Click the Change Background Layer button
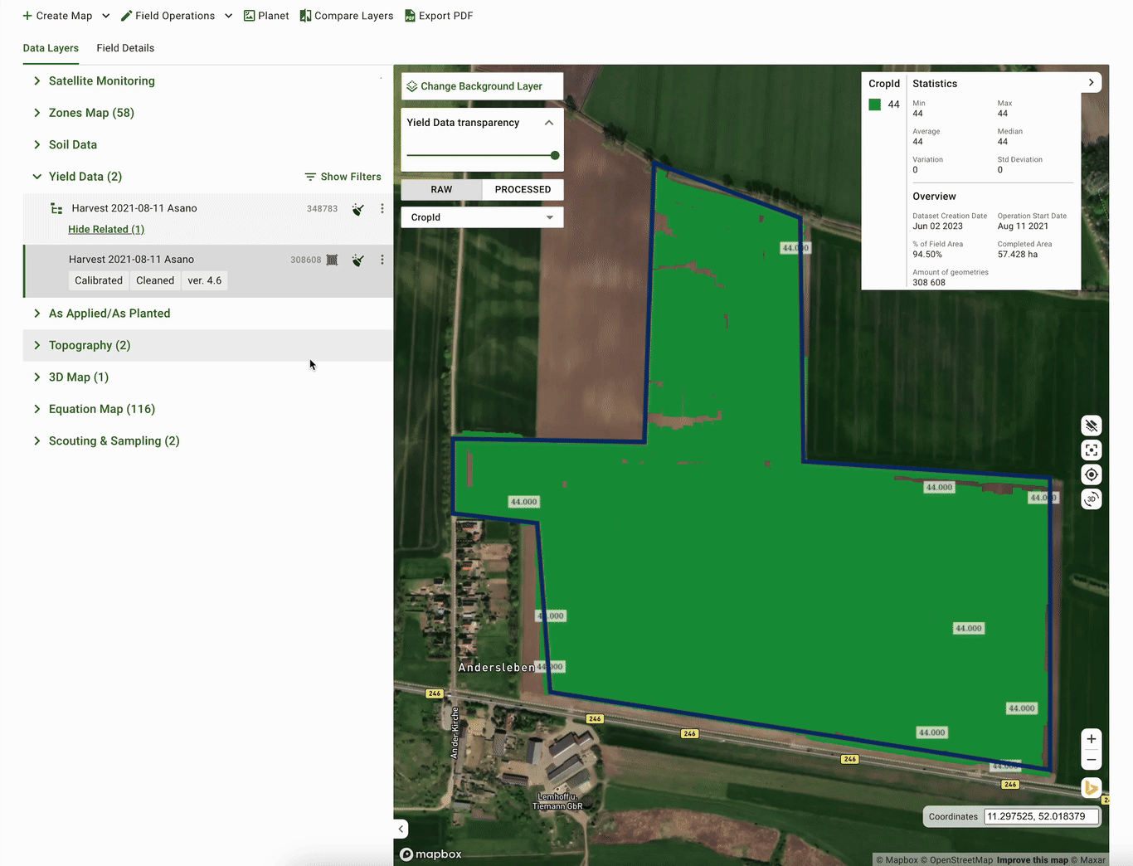1133x866 pixels. click(481, 86)
